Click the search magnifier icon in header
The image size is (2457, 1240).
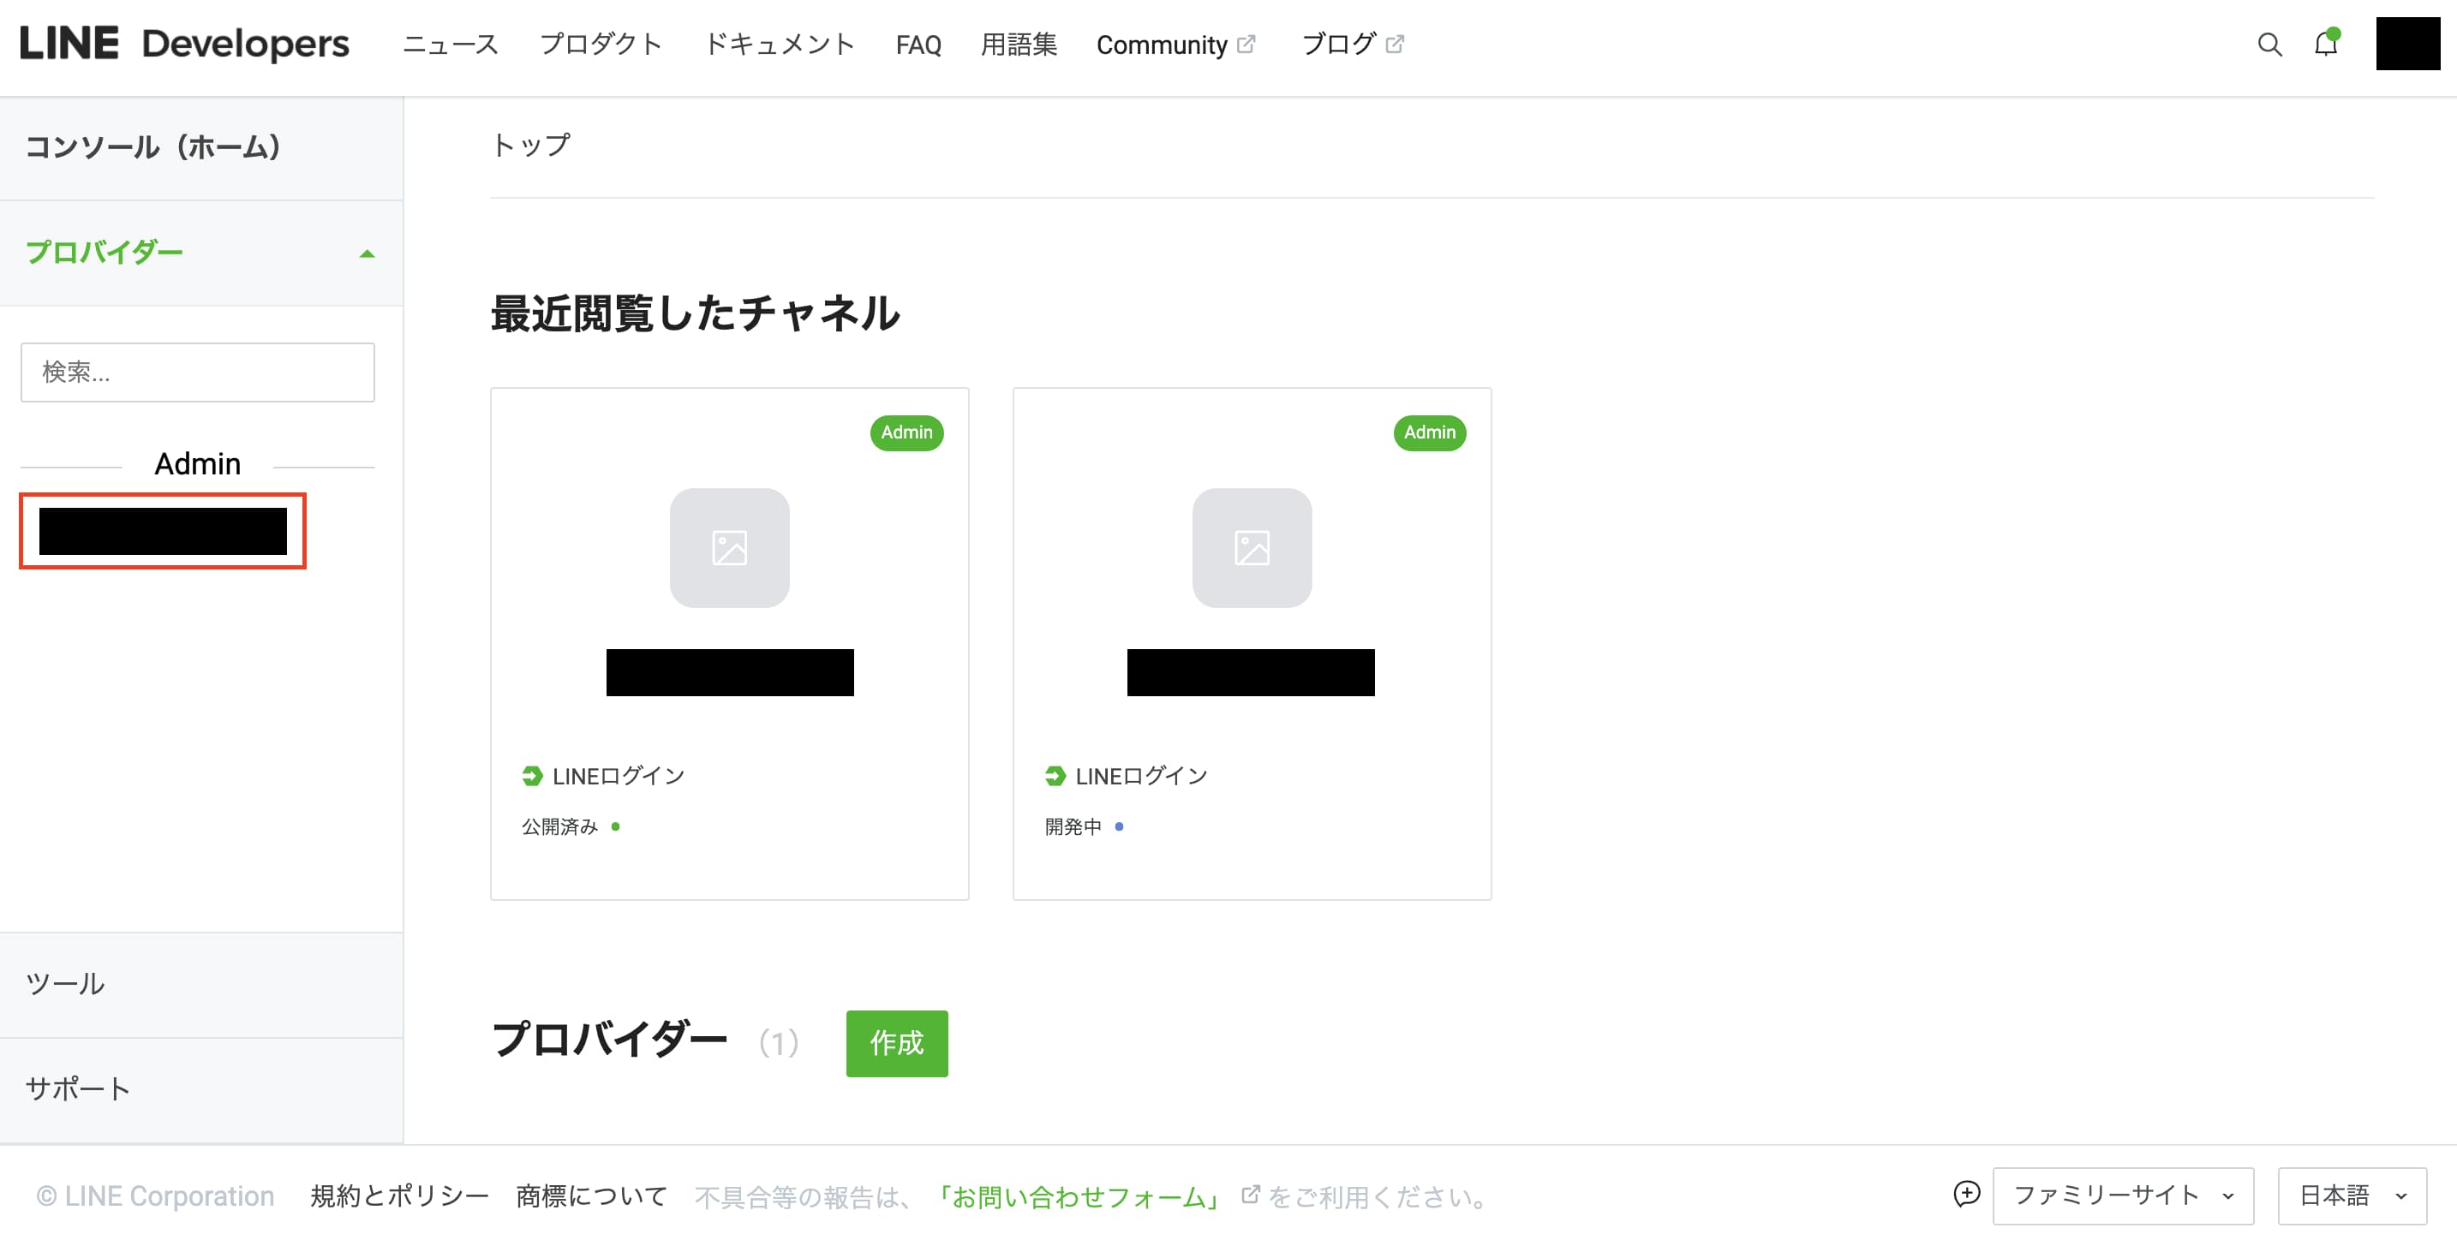pos(2269,45)
